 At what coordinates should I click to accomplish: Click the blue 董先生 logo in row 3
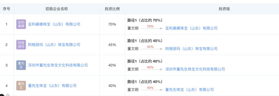coord(21,65)
